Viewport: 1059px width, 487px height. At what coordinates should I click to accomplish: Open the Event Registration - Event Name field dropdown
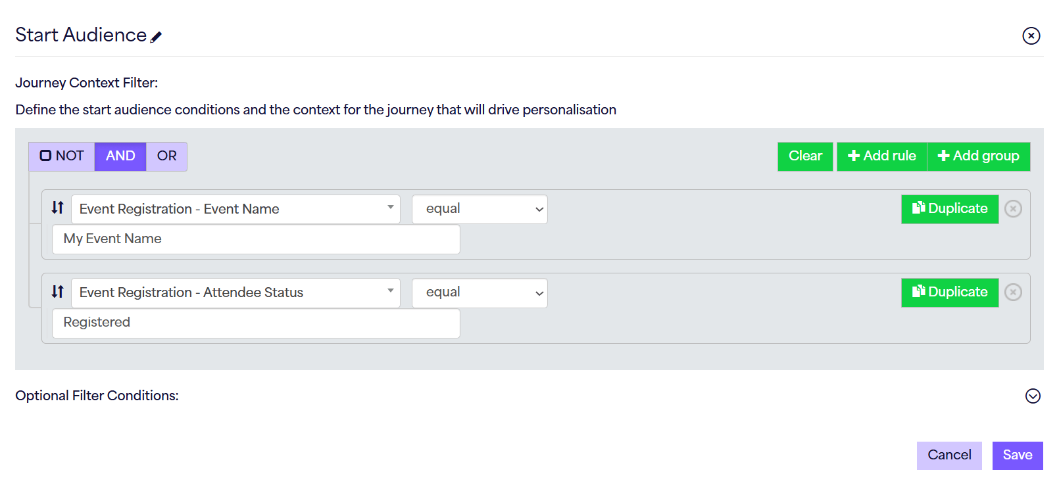point(235,209)
